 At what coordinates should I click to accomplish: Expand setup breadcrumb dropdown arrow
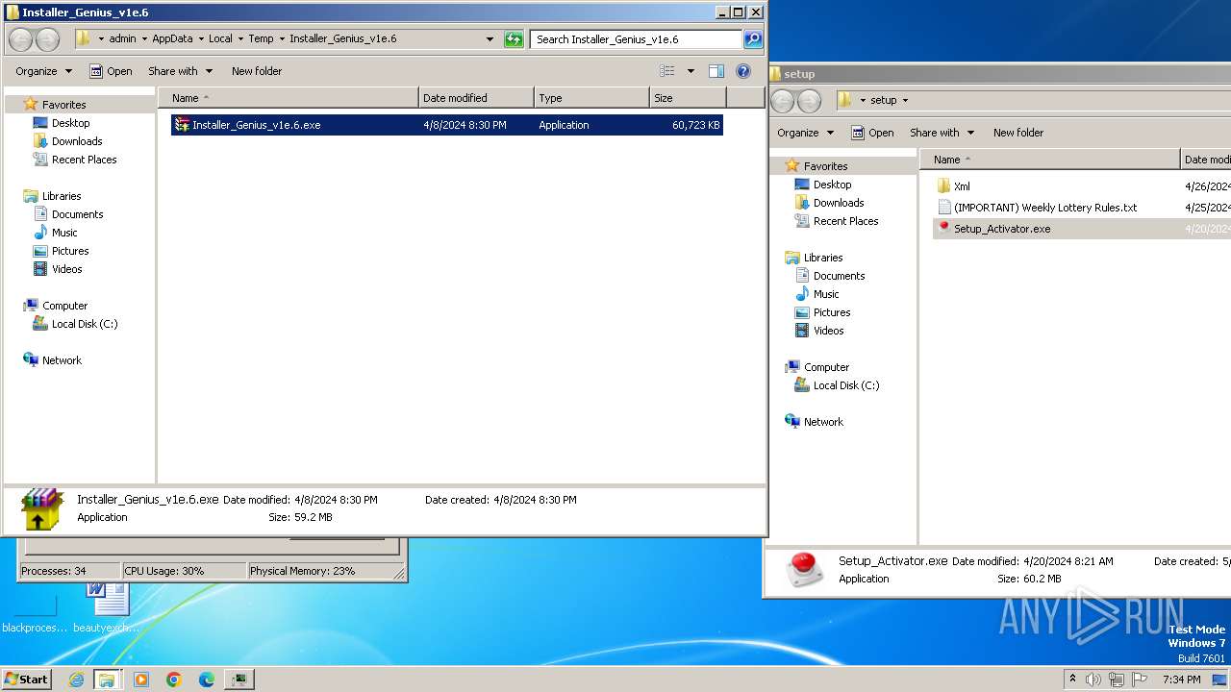pos(905,100)
